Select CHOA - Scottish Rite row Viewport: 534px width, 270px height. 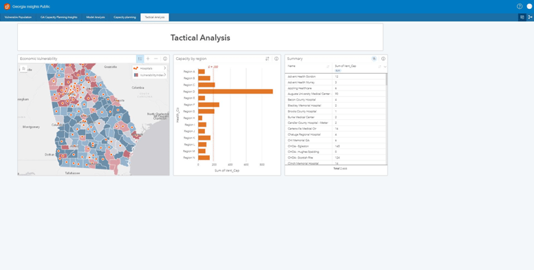[x=335, y=158]
